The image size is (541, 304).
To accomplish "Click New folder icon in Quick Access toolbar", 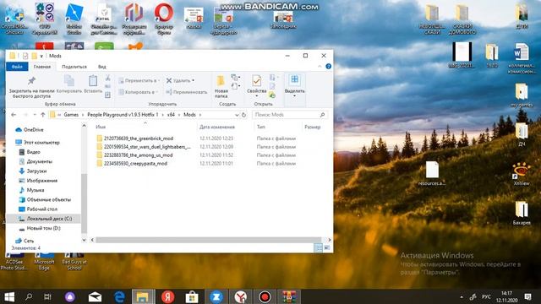I will point(34,56).
